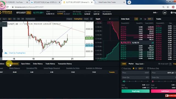The width and height of the screenshot is (176, 99).
Task: Click the browser zoom magnifier icon
Action: [x=163, y=7]
